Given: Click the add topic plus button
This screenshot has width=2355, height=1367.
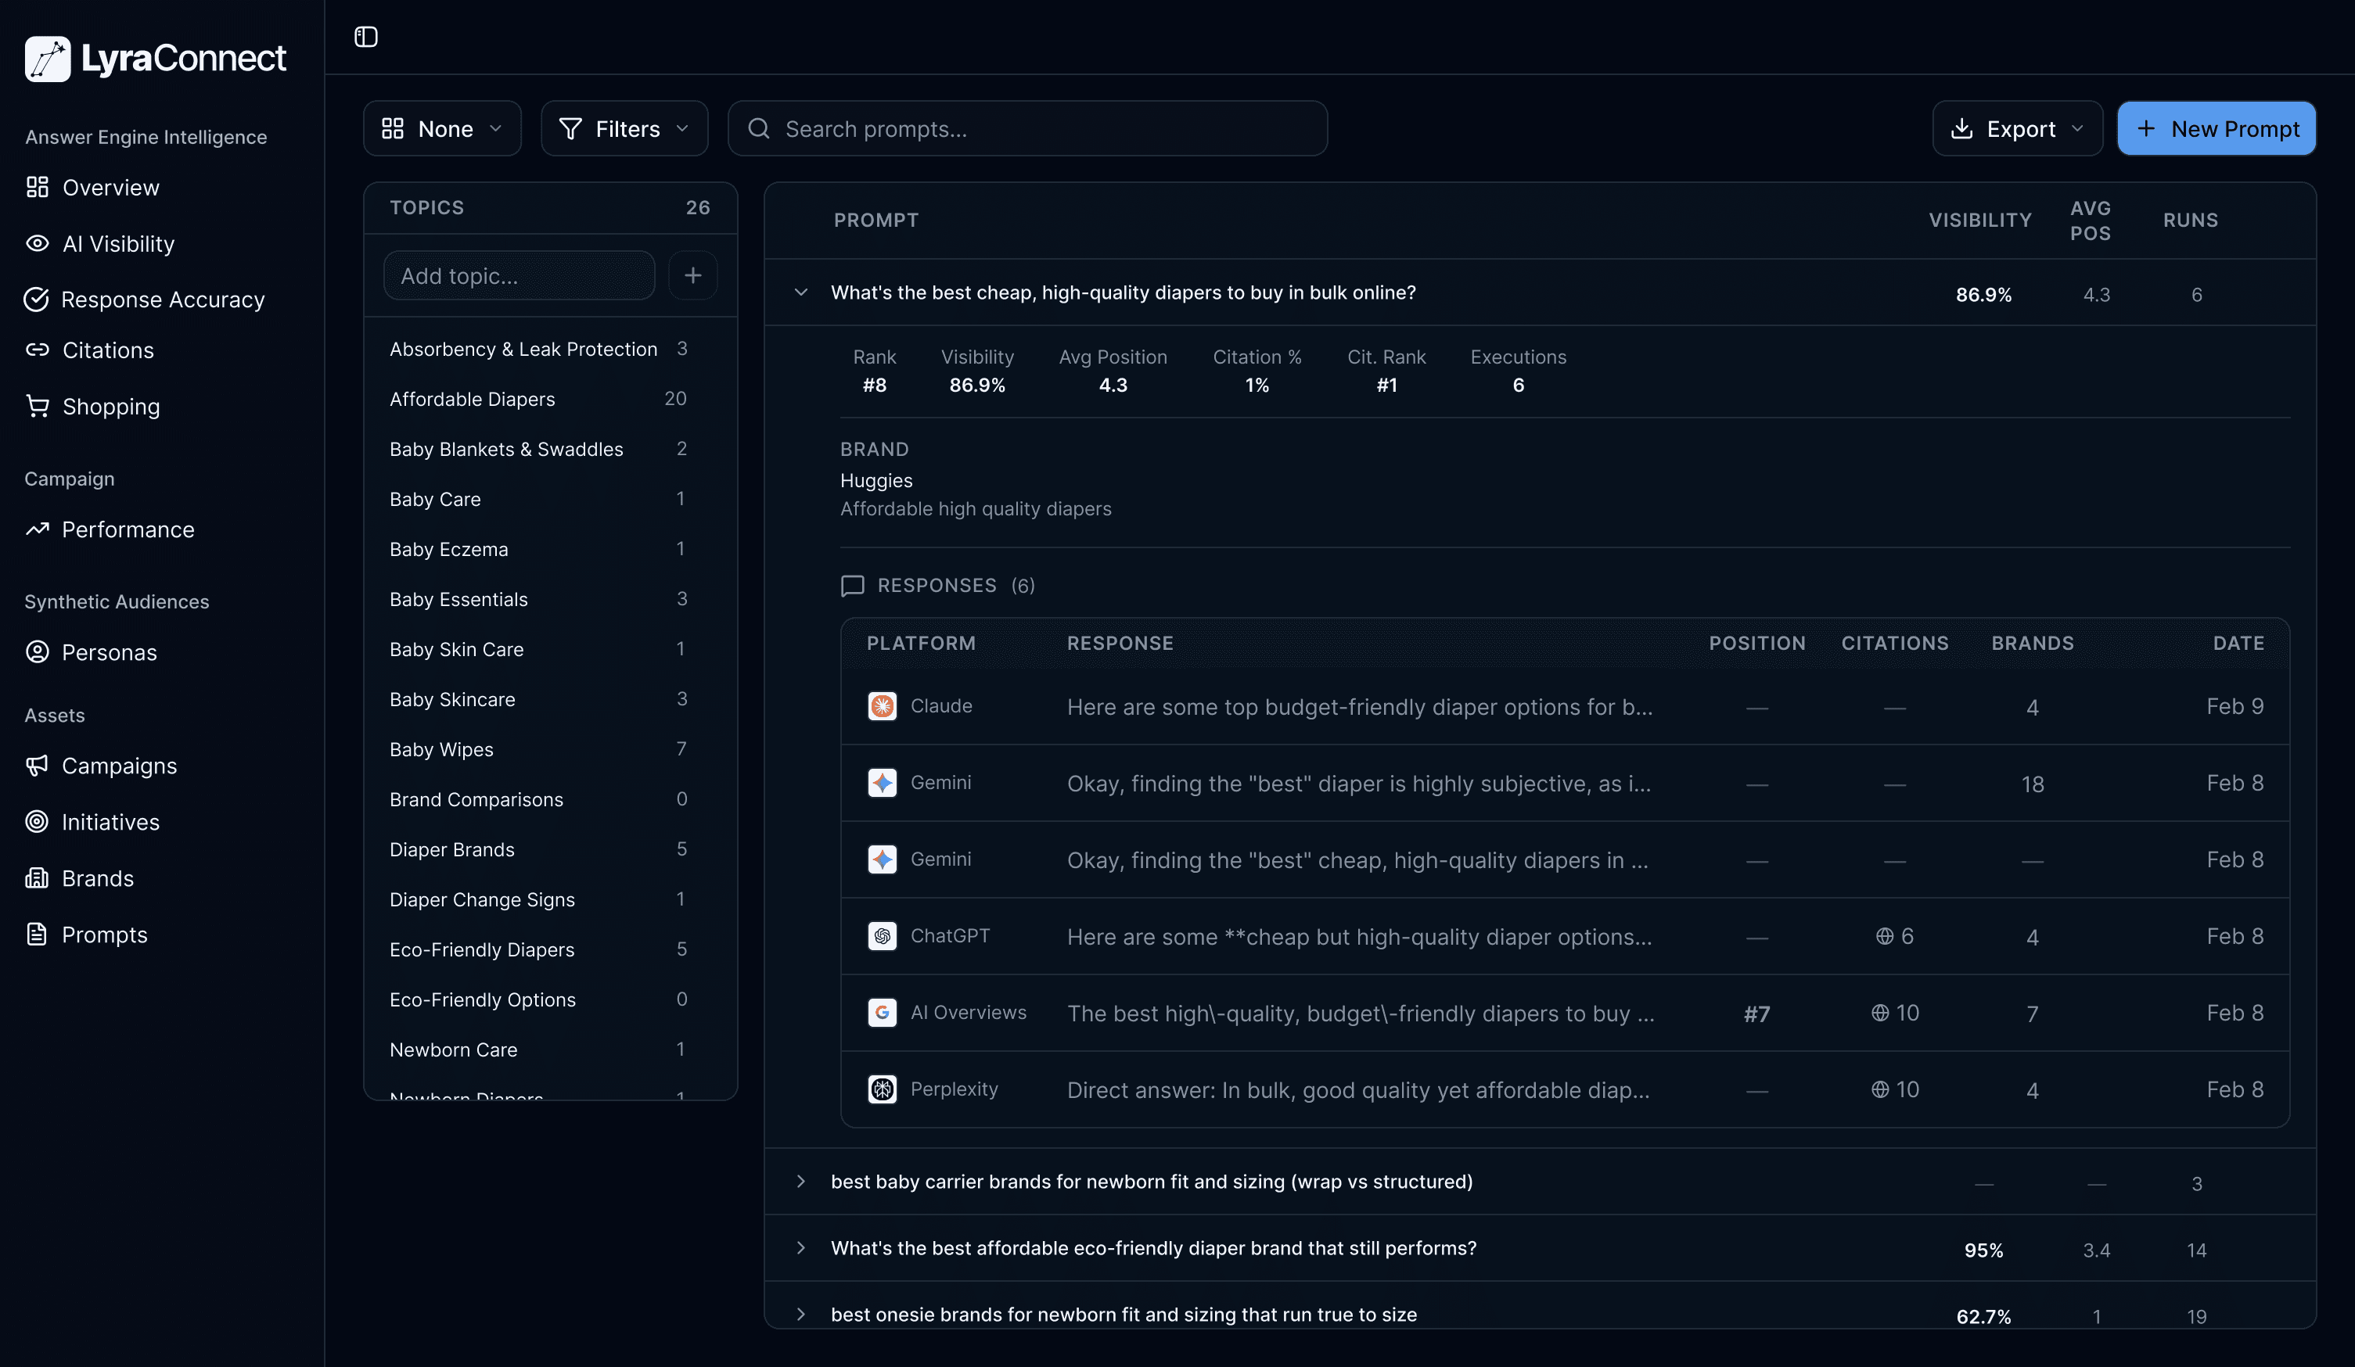Looking at the screenshot, I should [692, 275].
